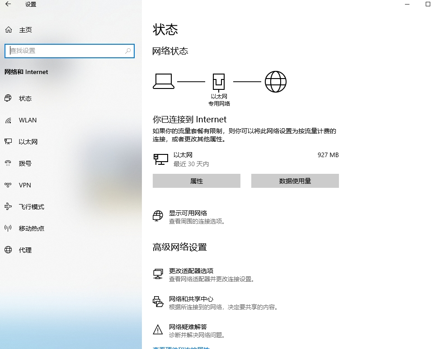Click the 网络和共享中心 printer icon
The image size is (442, 349).
(158, 302)
